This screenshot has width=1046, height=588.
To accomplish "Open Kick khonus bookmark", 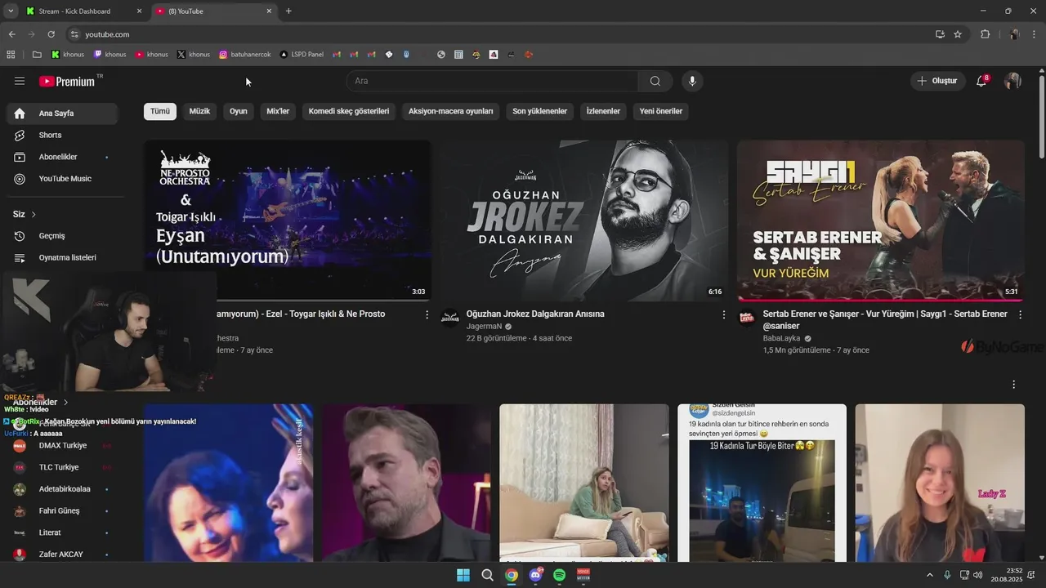I will point(68,55).
